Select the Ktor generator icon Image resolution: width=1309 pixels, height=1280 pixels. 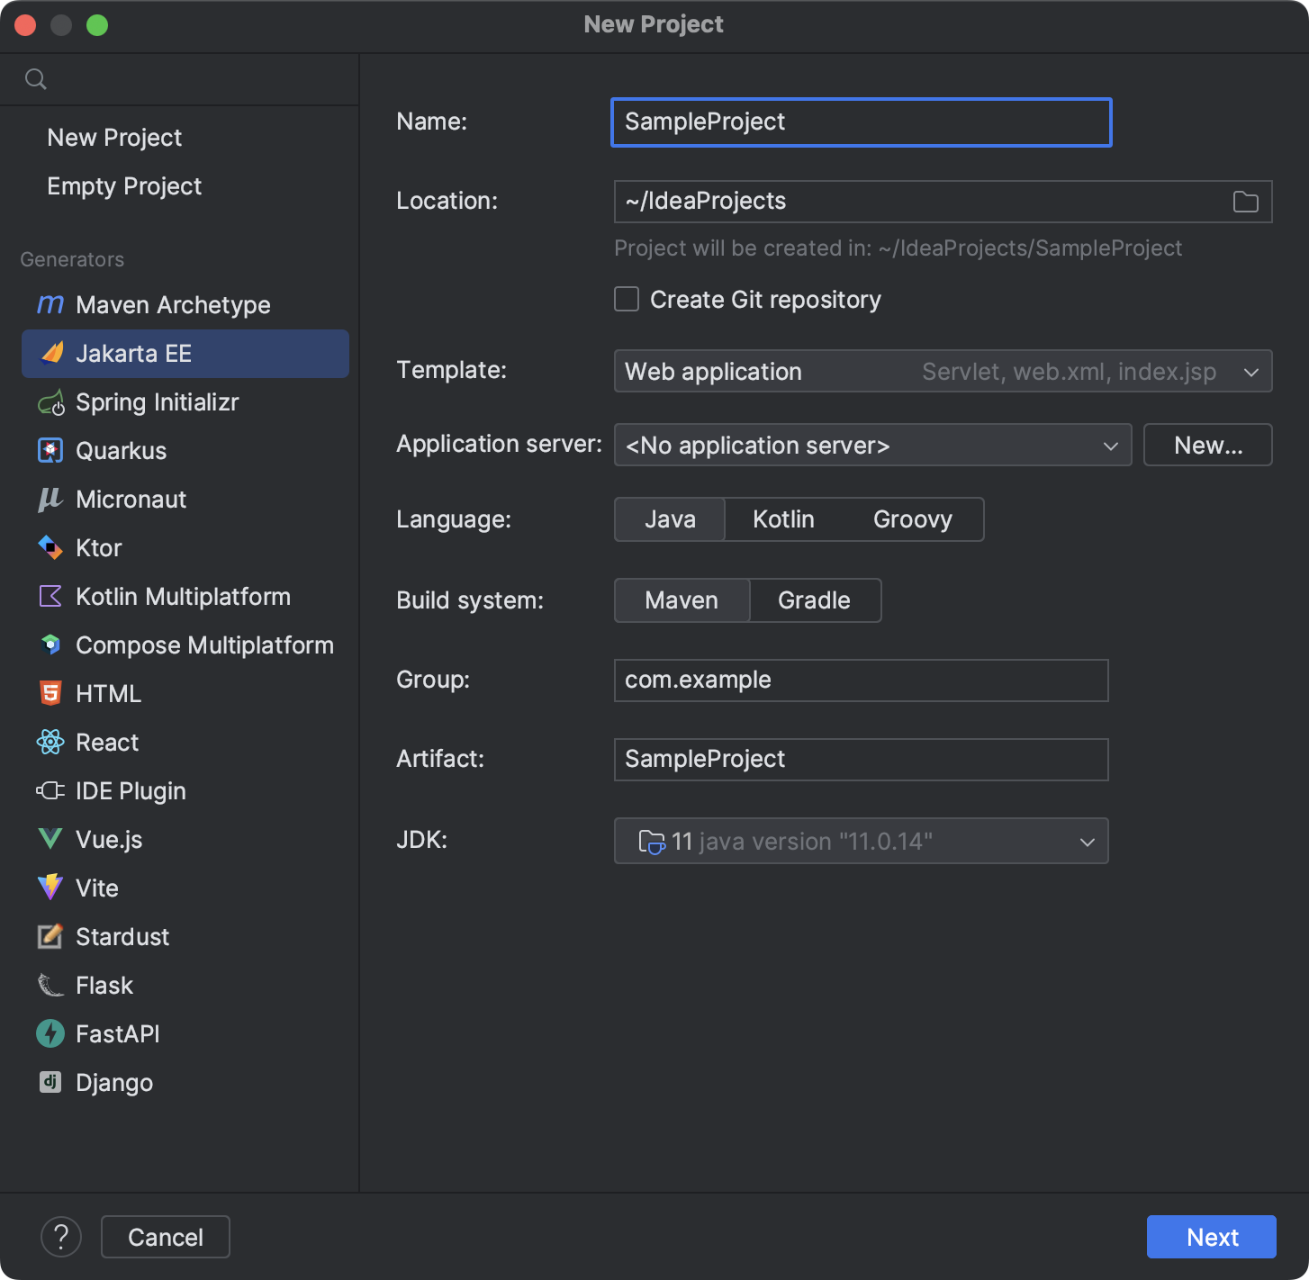tap(50, 547)
